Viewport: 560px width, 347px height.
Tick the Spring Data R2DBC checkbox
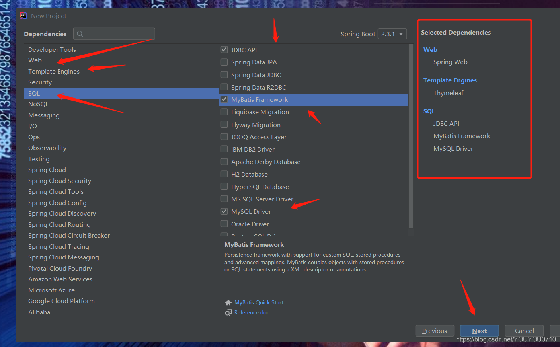tap(224, 87)
